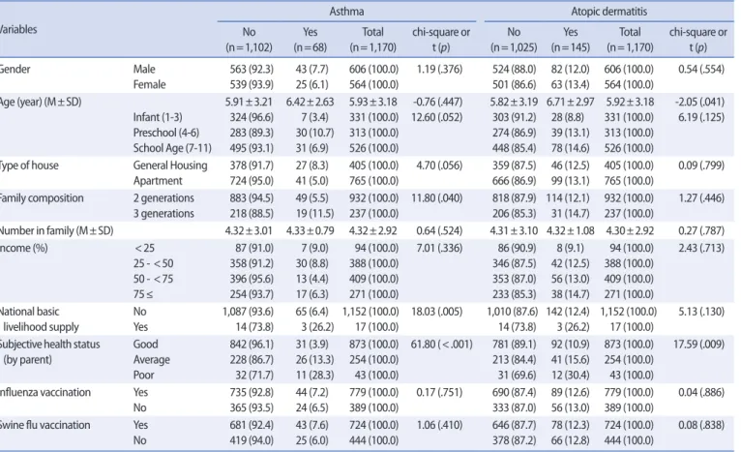
Task: Select the Number in family (M±SD) label
Action: (56, 230)
